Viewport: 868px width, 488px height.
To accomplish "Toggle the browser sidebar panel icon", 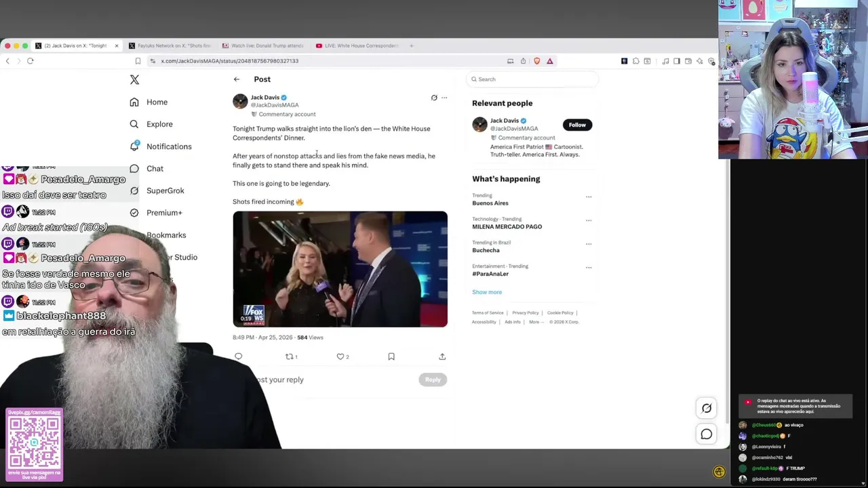I will coord(677,61).
